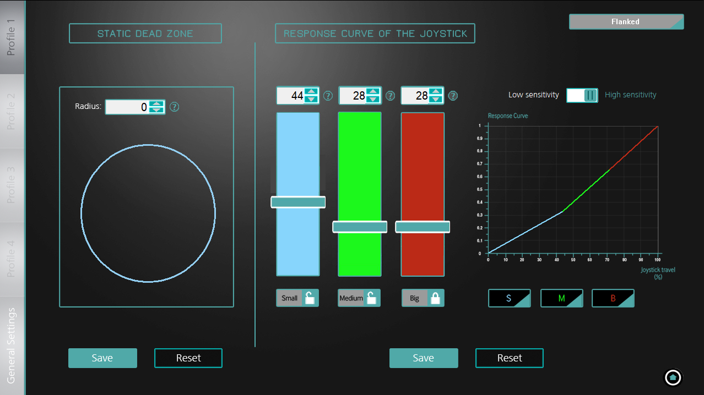Unlock the Big zone lock
Image resolution: width=704 pixels, height=395 pixels.
tap(435, 298)
